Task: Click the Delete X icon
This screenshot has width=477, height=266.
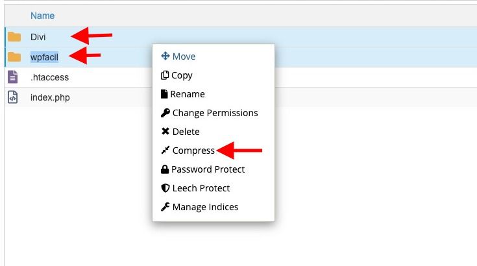Action: (x=165, y=131)
